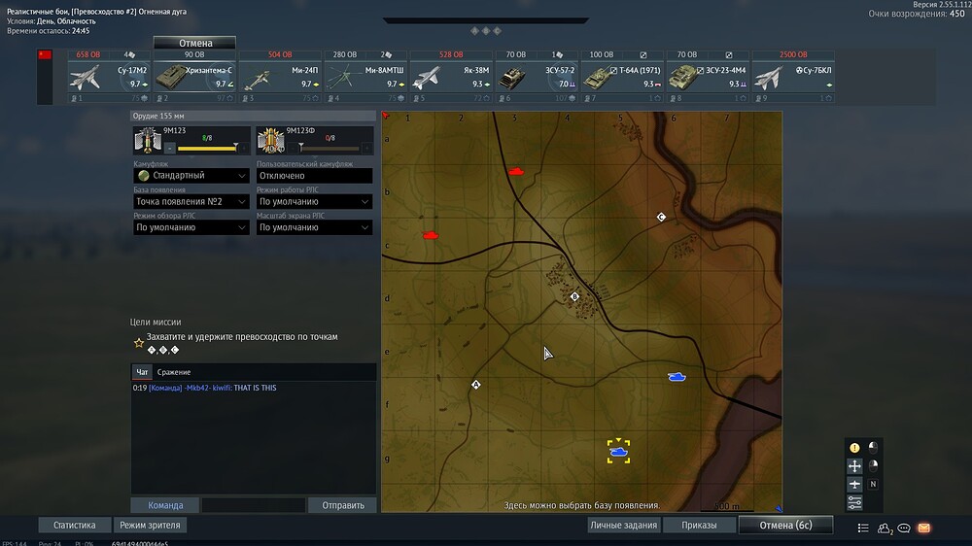Click the Отмена button above vehicle slots
The image size is (972, 546).
[194, 43]
